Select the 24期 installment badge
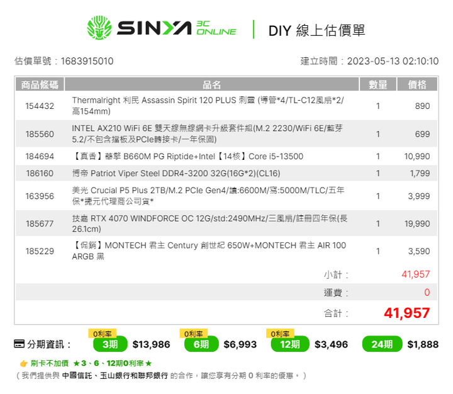Screen dimensions: 453x394 [382, 344]
